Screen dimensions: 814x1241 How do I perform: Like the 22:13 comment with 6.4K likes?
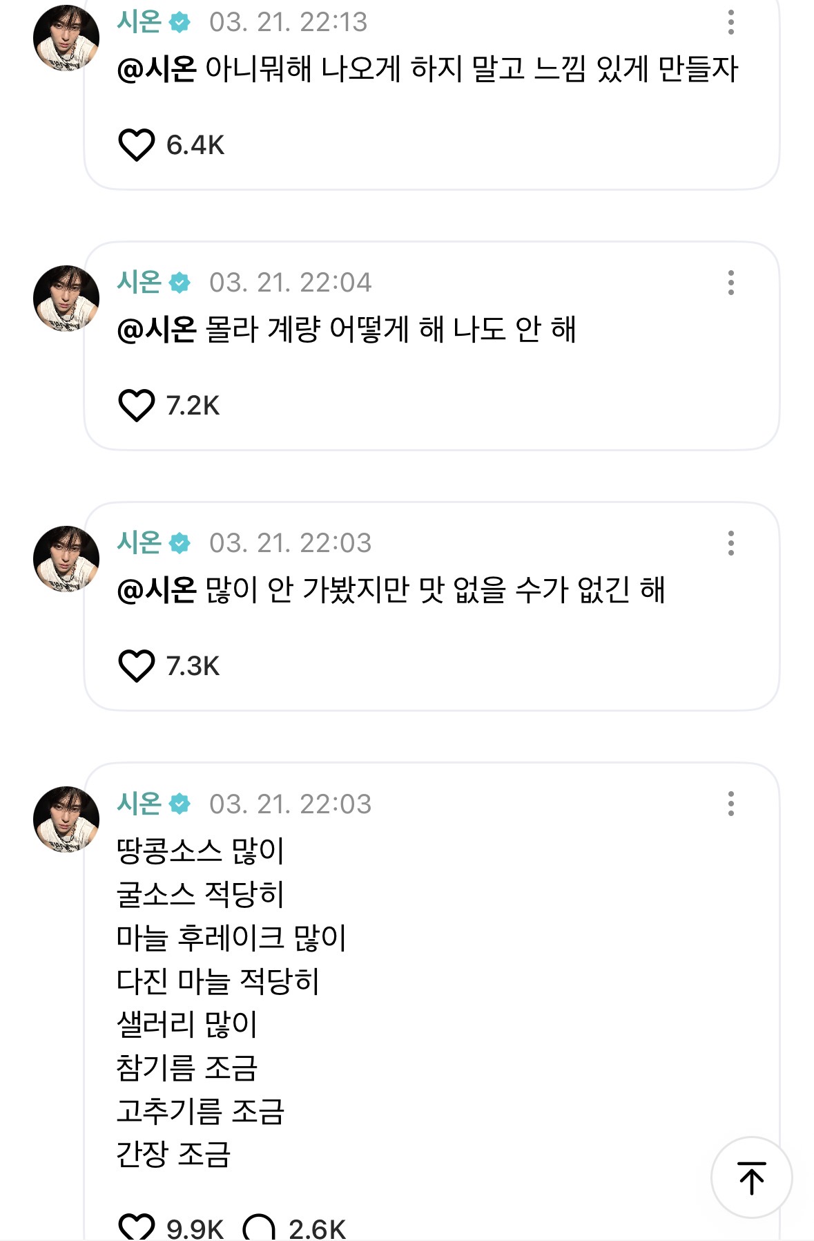coord(136,145)
